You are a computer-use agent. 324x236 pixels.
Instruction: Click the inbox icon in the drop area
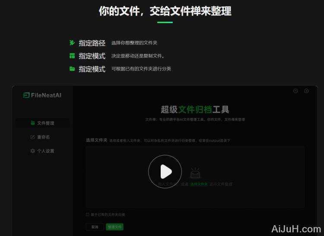coord(195,173)
